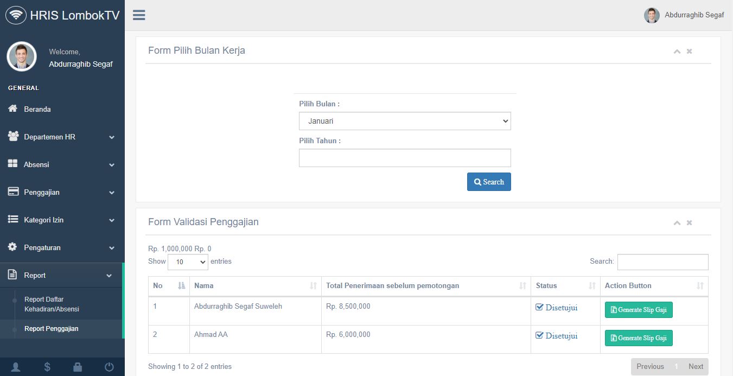
Task: Close the Form Pilih Bulan Kerja panel
Action: coord(689,52)
